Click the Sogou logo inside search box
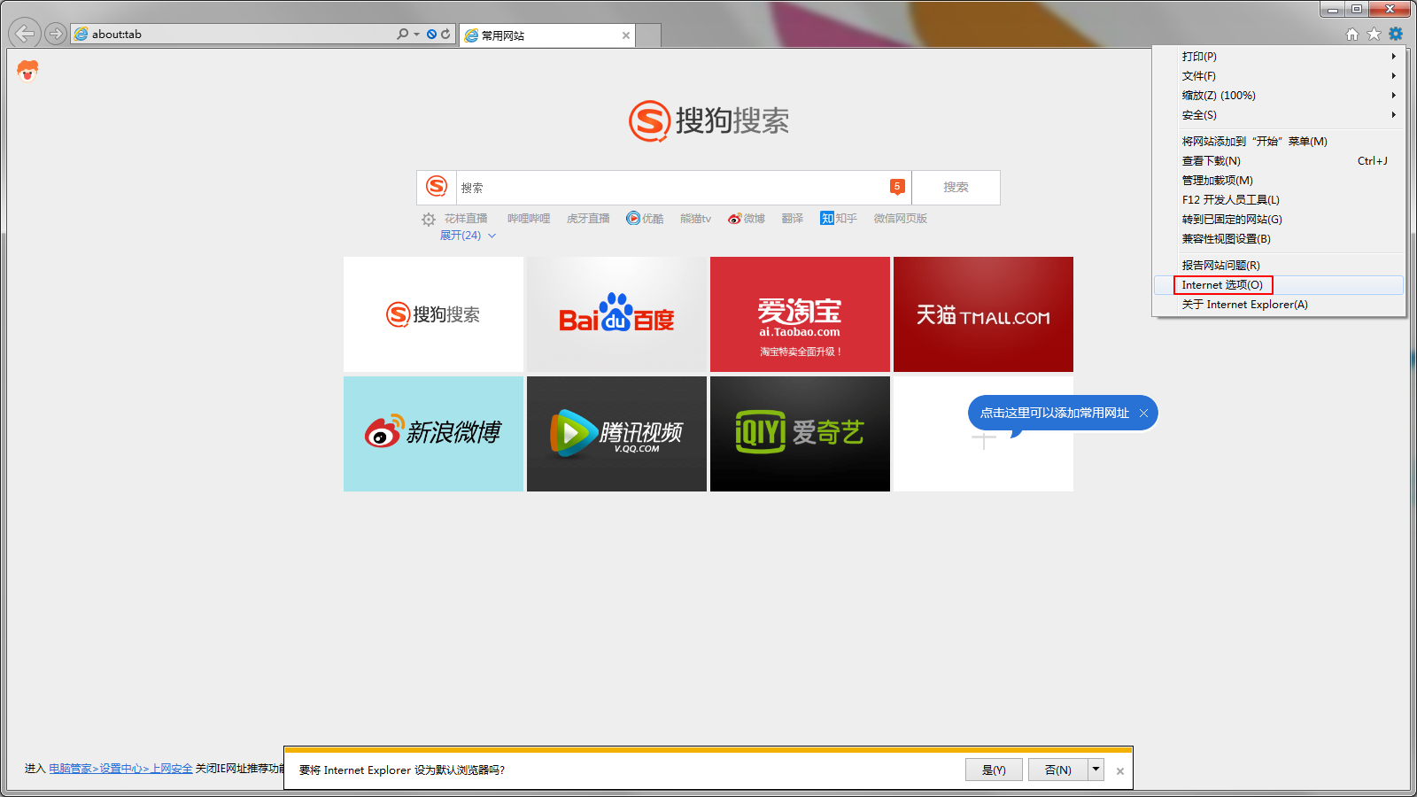 [437, 186]
